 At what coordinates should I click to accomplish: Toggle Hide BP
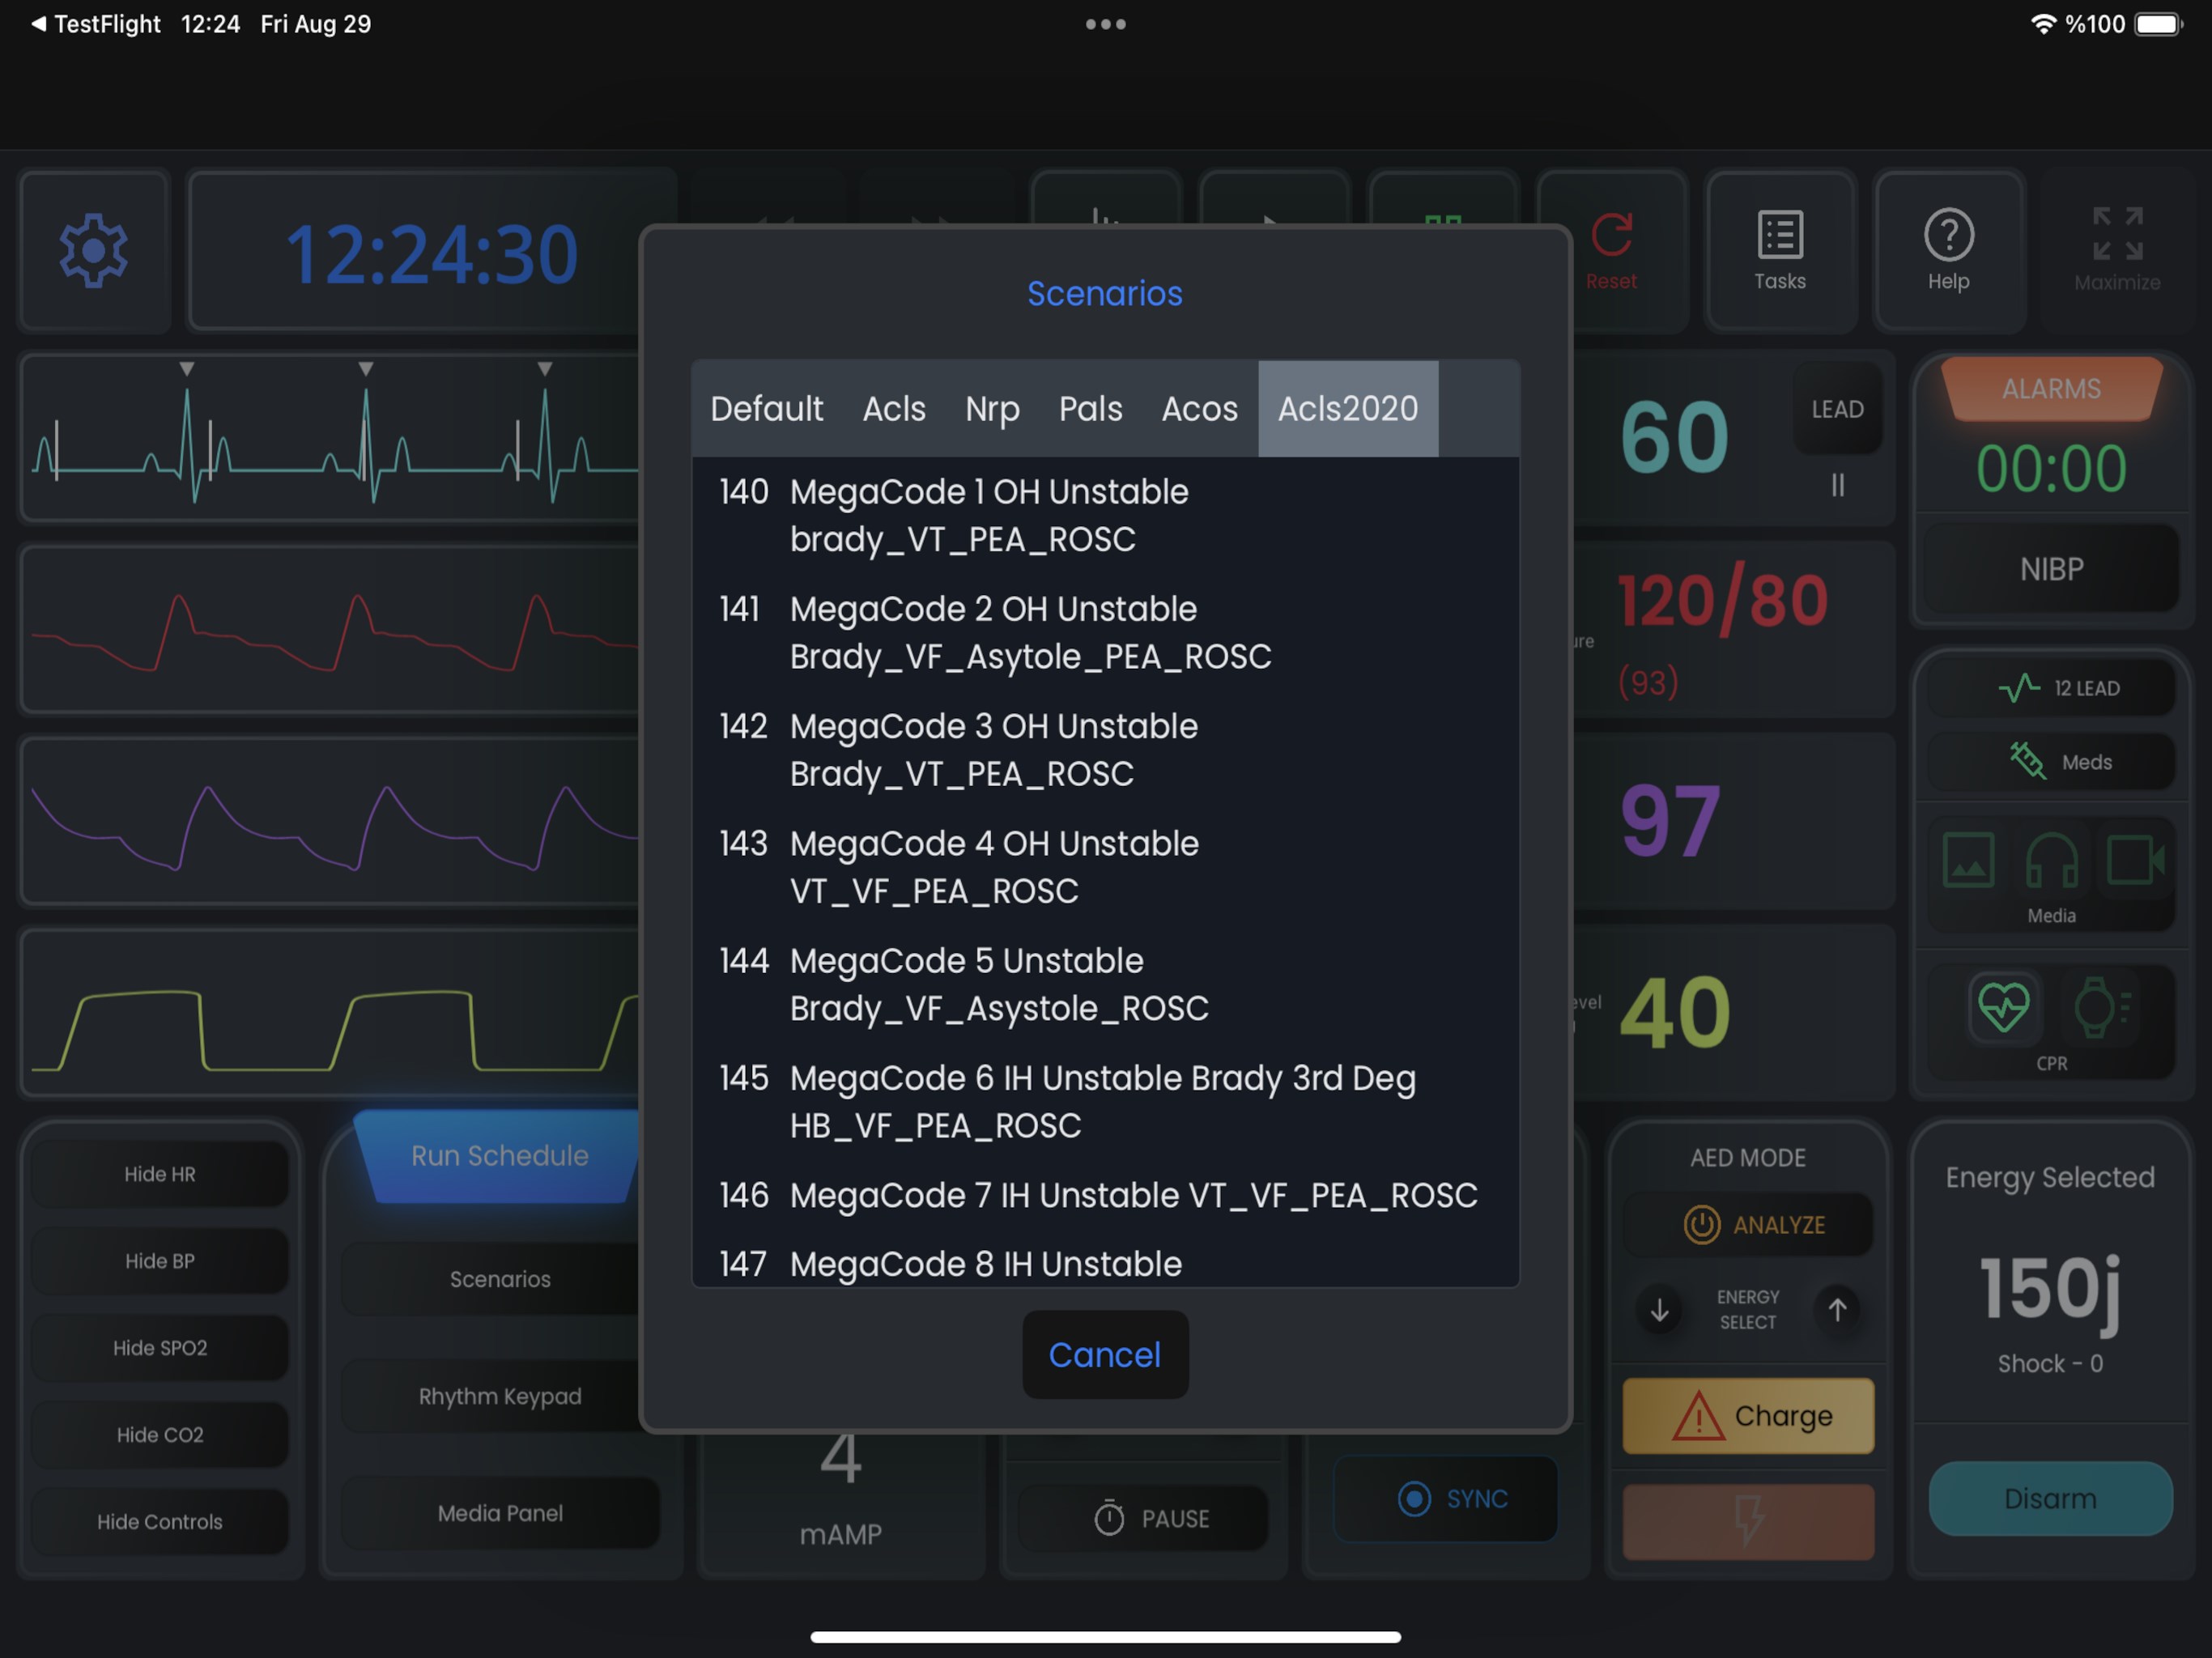[x=160, y=1261]
